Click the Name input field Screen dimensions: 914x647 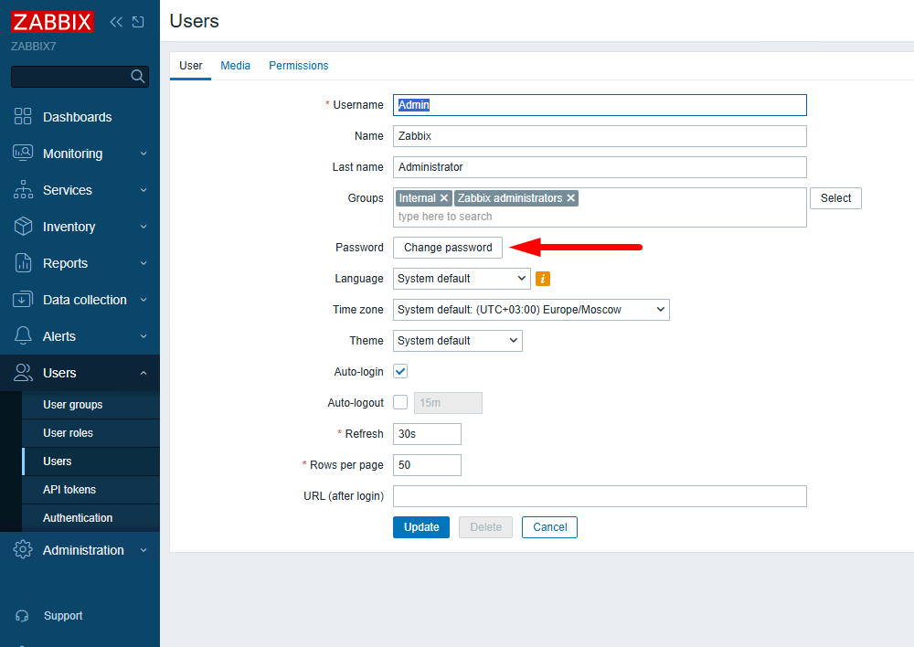coord(600,136)
